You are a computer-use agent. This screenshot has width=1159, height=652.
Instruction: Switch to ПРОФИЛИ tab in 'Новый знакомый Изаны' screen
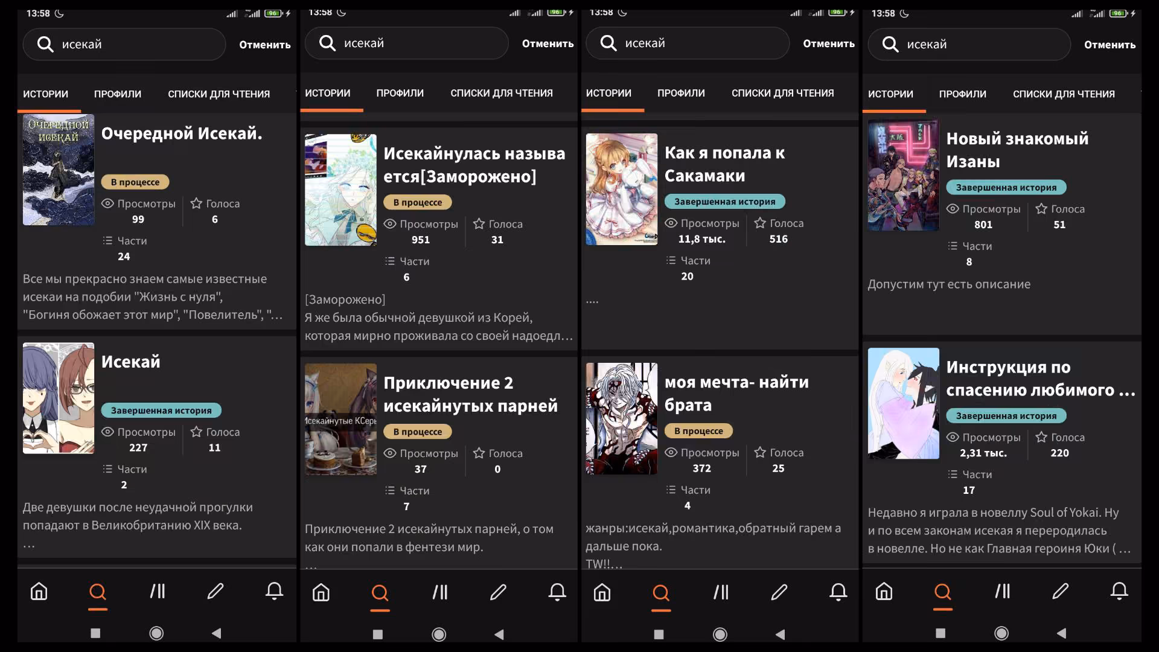pyautogui.click(x=963, y=94)
